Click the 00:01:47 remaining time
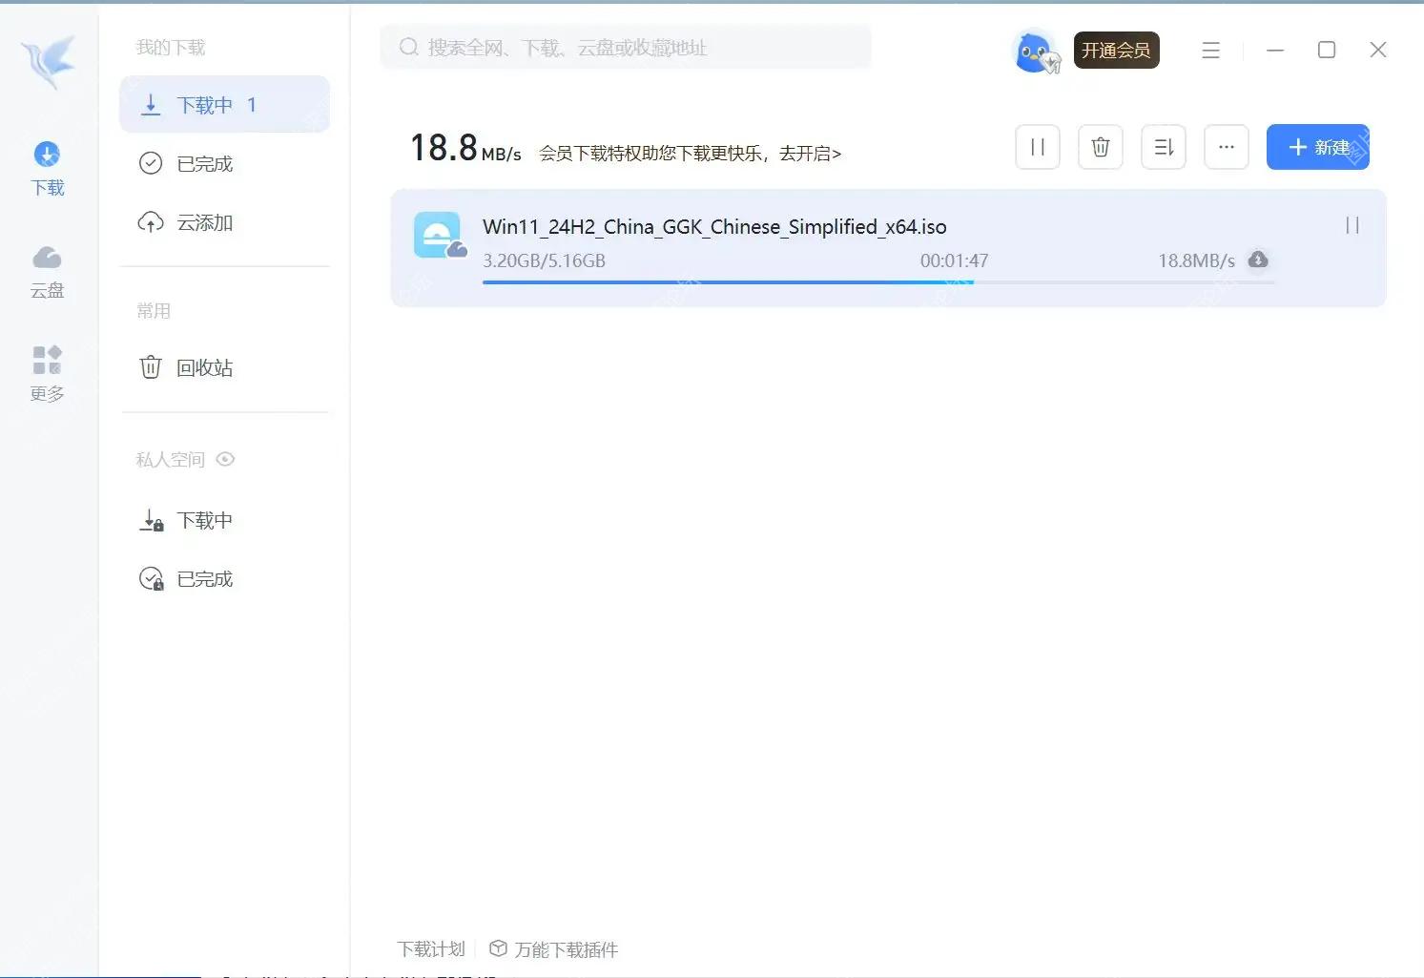This screenshot has height=978, width=1424. tap(954, 260)
